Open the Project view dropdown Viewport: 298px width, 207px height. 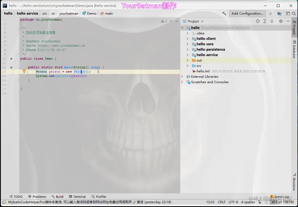click(x=202, y=21)
